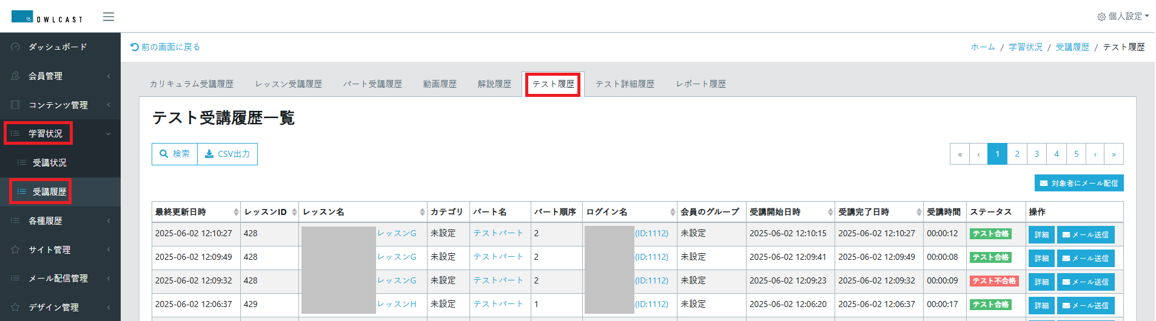This screenshot has height=321, width=1156.
Task: Sort by 最終更新日時 column sort icon
Action: click(x=236, y=212)
